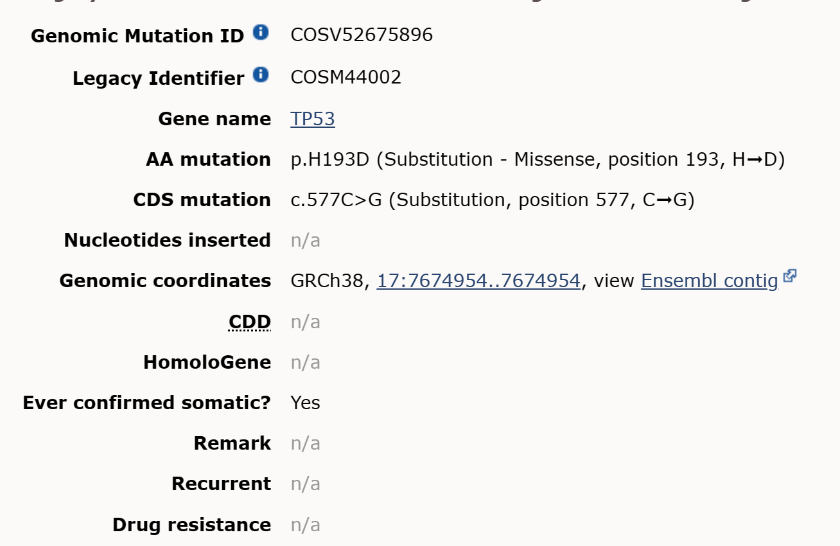Open the TP53 gene link
Screen dimensions: 840x546
(x=313, y=119)
